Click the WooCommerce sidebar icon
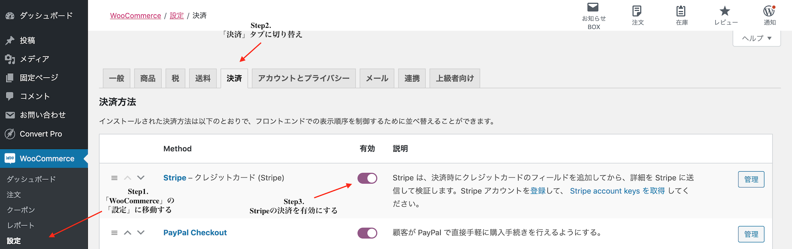 point(9,158)
